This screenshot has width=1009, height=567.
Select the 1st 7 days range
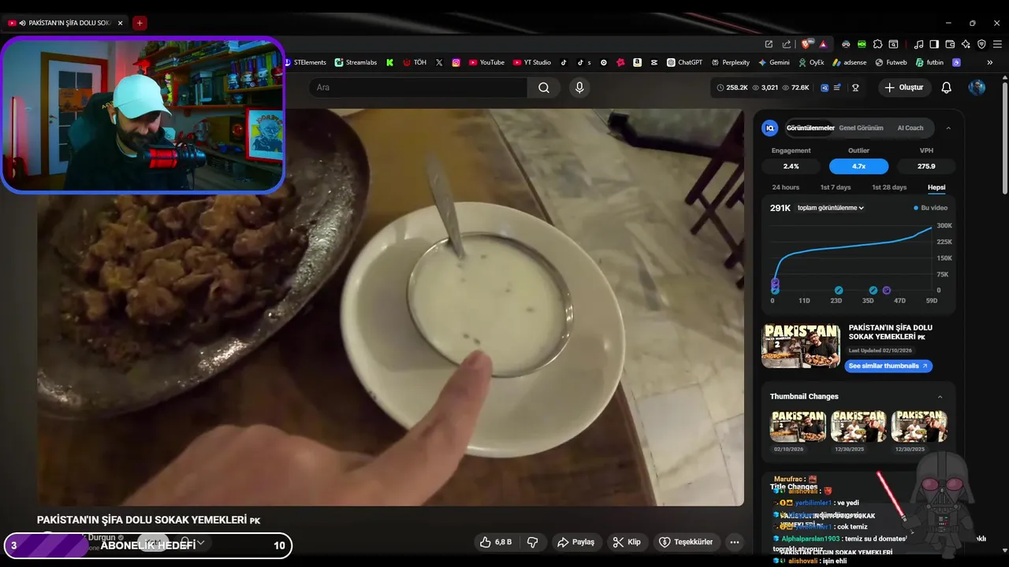[x=836, y=187]
